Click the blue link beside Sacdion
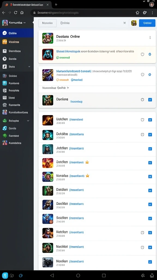Image resolution: width=157 pixels, height=280 pixels. (x=76, y=218)
